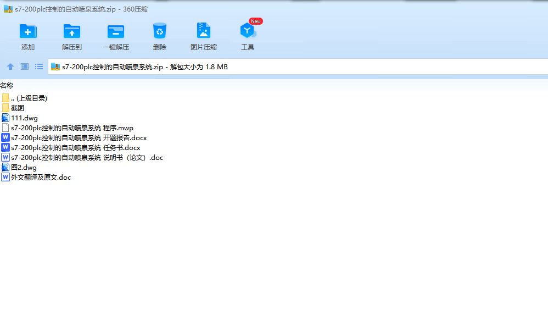Image resolution: width=548 pixels, height=332 pixels.
Task: Click the 删除 (Delete) trash icon
Action: [x=160, y=31]
